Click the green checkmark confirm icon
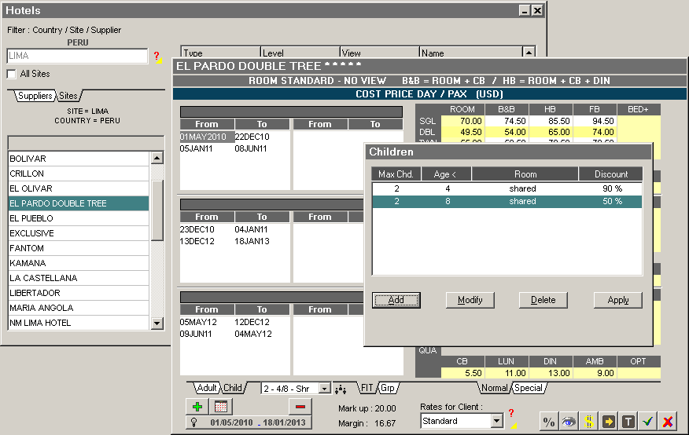 pos(647,422)
